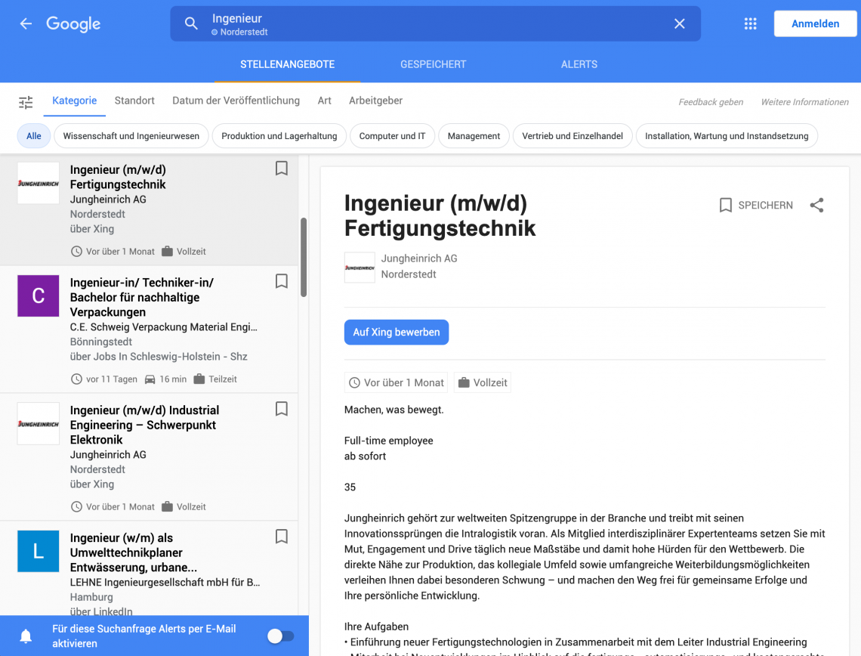Bookmark the Industrial Engineering Elektronik listing

point(281,409)
